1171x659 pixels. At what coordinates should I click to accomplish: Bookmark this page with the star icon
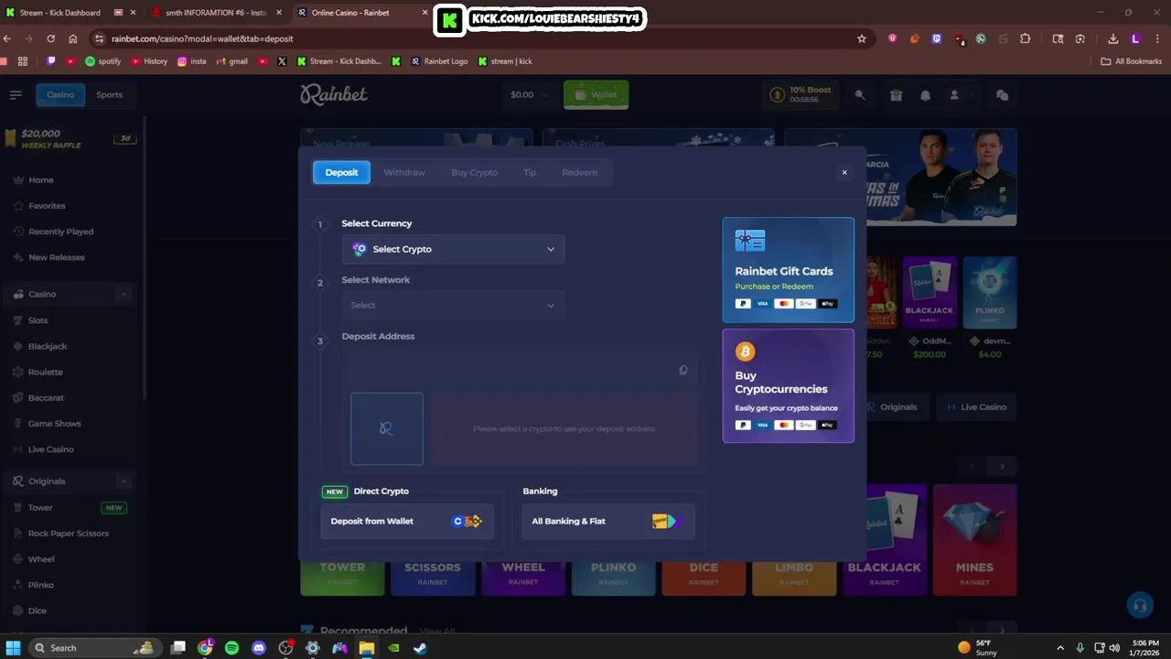click(x=862, y=38)
